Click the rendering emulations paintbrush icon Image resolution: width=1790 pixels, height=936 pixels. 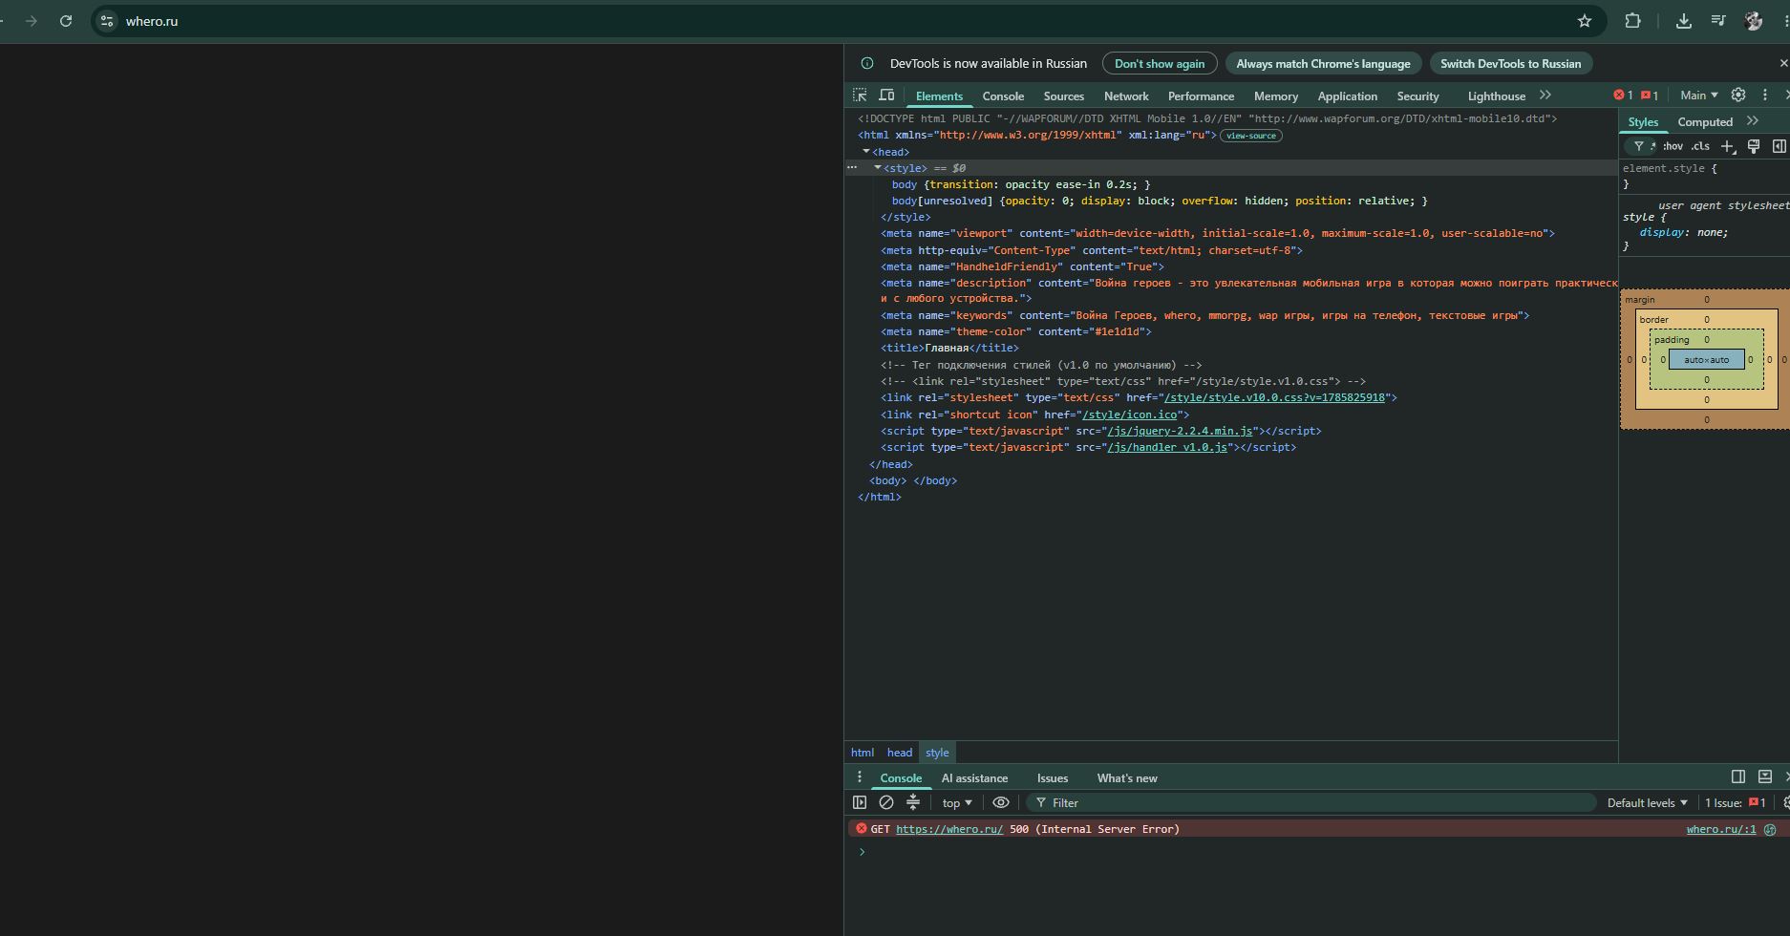click(x=1754, y=146)
